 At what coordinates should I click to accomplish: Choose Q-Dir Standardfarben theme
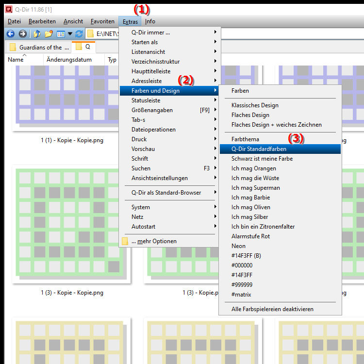click(280, 149)
